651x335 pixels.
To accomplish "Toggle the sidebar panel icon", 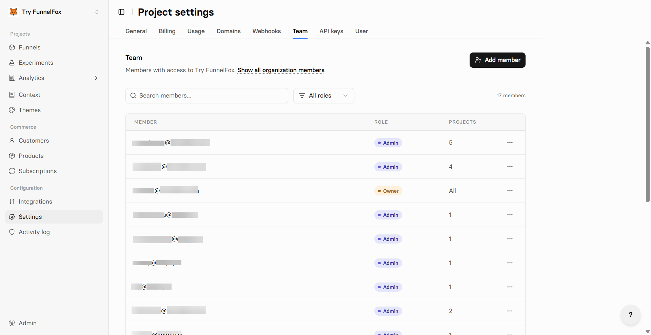I will click(121, 12).
